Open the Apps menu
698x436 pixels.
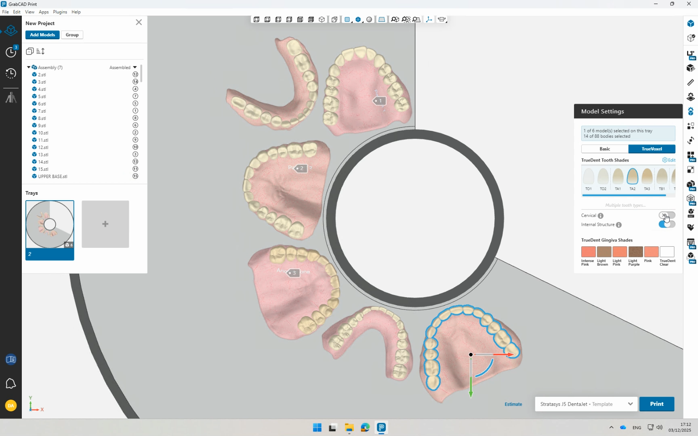[x=44, y=12]
